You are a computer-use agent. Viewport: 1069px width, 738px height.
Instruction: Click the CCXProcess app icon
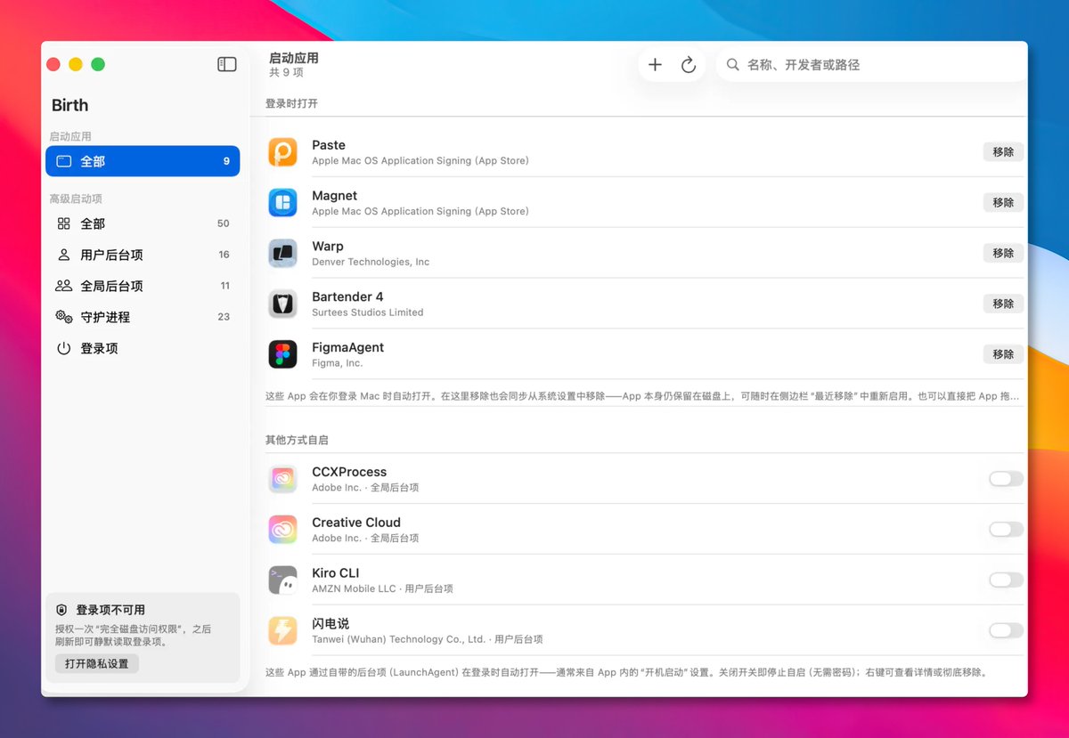point(283,479)
